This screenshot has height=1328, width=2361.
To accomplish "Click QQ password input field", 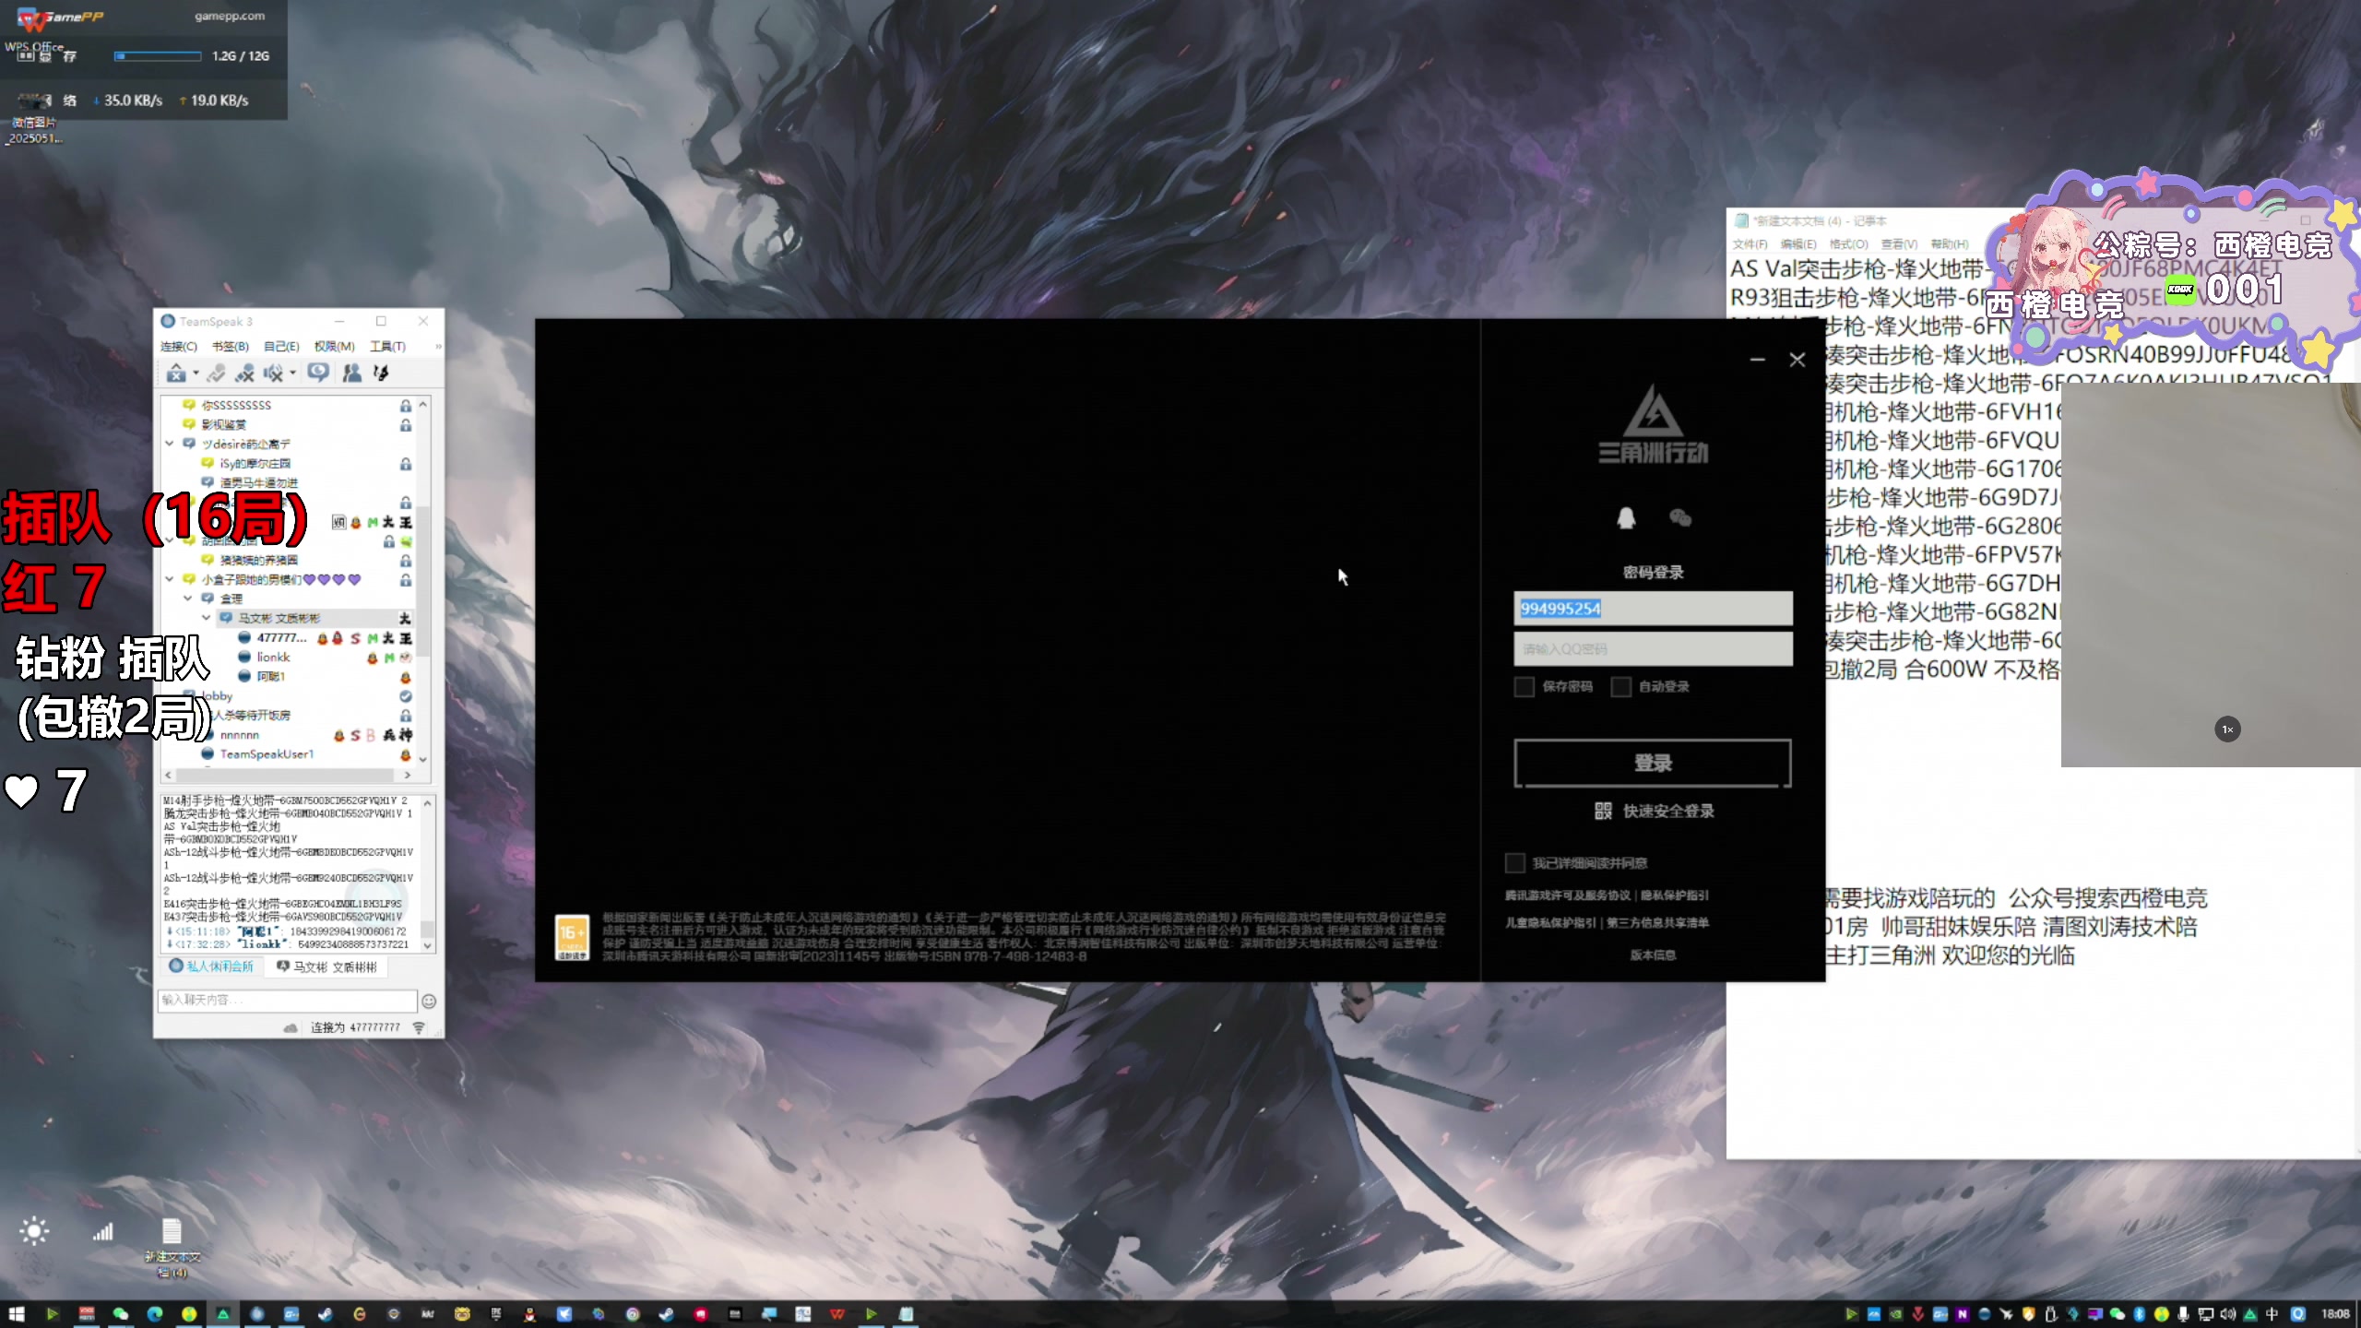I will pyautogui.click(x=1653, y=649).
